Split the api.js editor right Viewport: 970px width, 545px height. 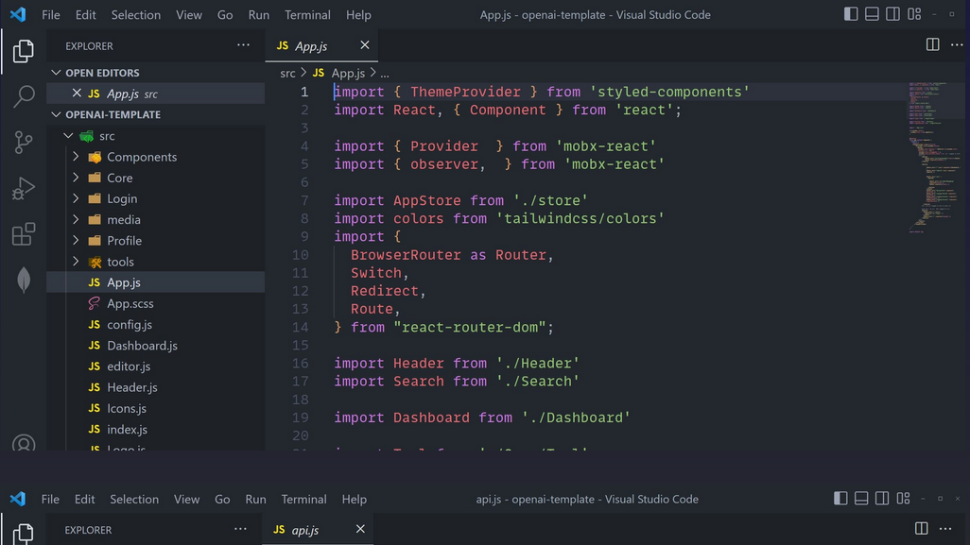coord(921,529)
